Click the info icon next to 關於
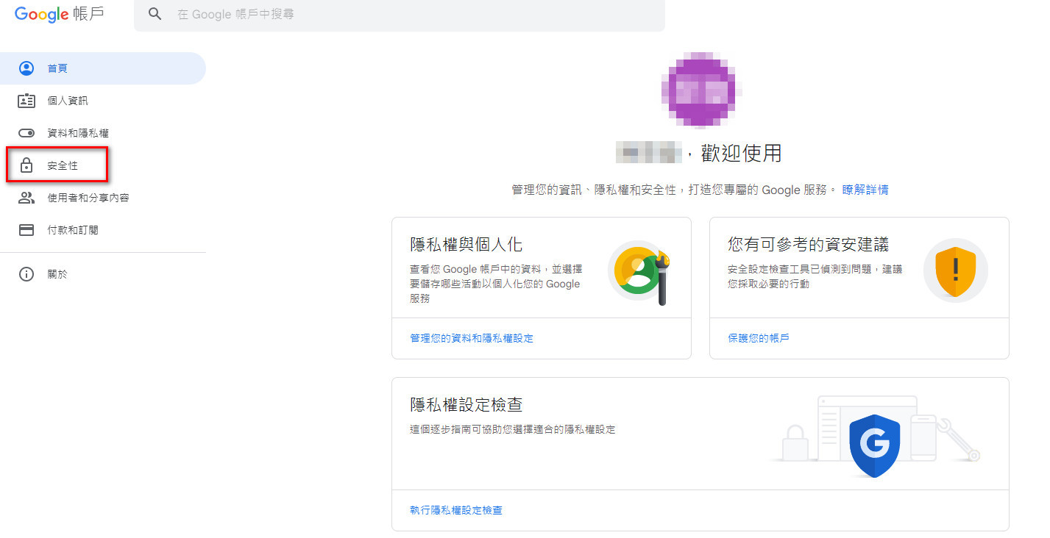 tap(26, 273)
